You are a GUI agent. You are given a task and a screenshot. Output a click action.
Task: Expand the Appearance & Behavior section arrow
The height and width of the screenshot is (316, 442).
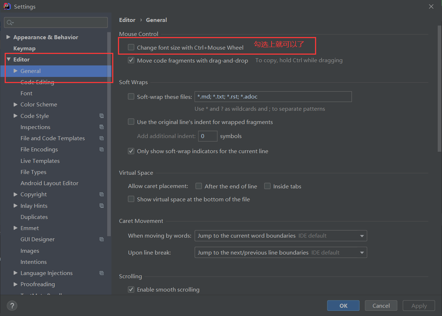pyautogui.click(x=8, y=37)
